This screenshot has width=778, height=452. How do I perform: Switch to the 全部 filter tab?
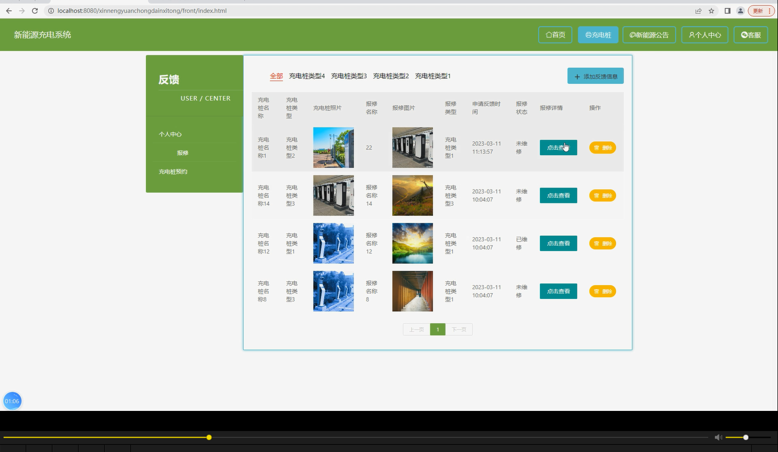pyautogui.click(x=276, y=76)
